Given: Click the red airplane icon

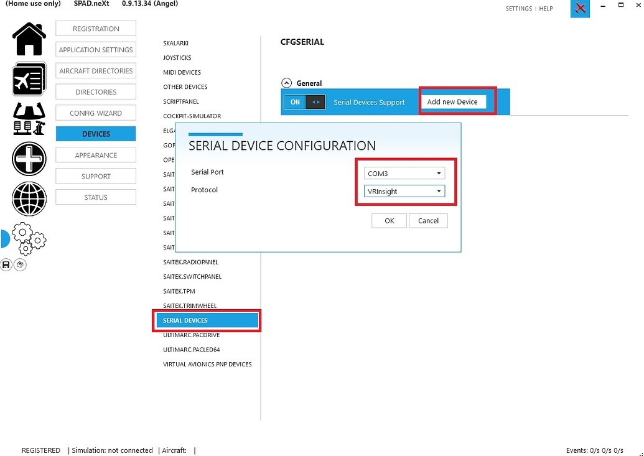Looking at the screenshot, I should (580, 8).
